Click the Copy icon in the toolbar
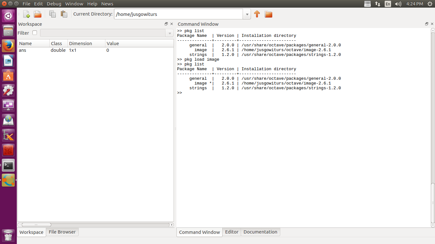 (x=53, y=14)
